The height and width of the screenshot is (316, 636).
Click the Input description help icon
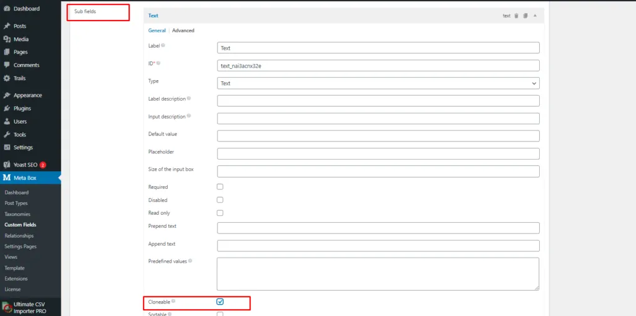pos(189,116)
